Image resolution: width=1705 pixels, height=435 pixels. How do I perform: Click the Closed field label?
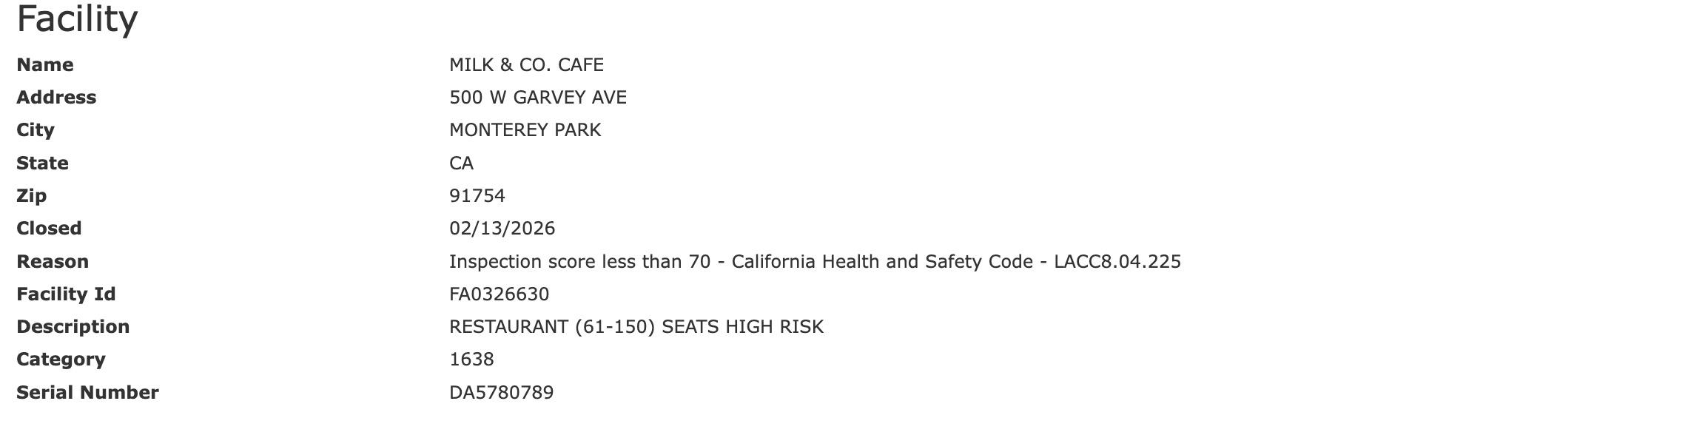(x=49, y=229)
